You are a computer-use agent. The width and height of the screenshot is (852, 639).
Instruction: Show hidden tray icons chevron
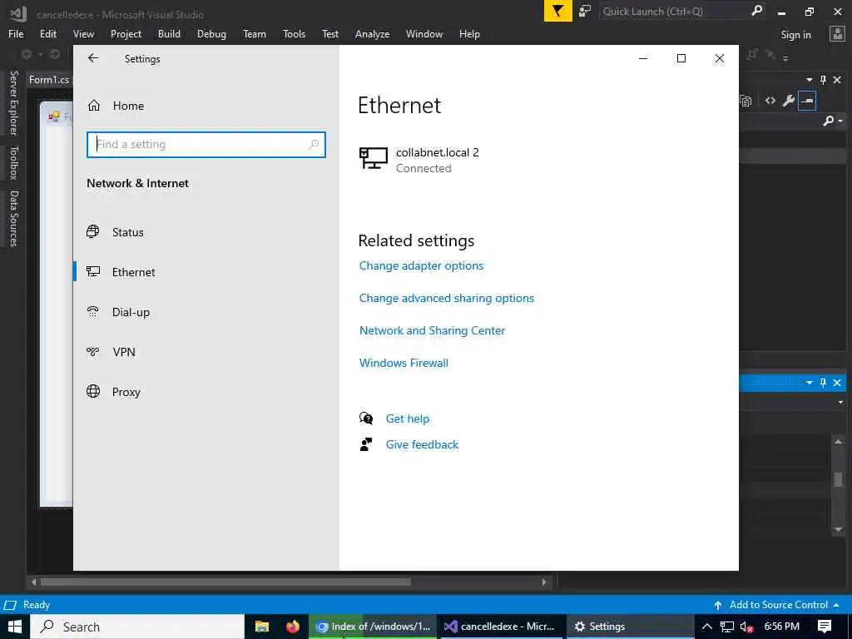[x=706, y=627]
